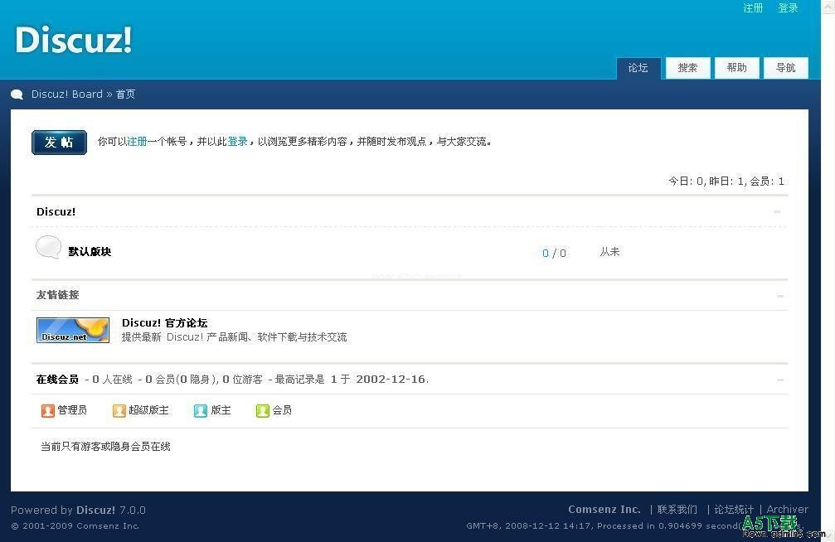The height and width of the screenshot is (542, 835).
Task: Select the 导航 tab
Action: (x=785, y=68)
